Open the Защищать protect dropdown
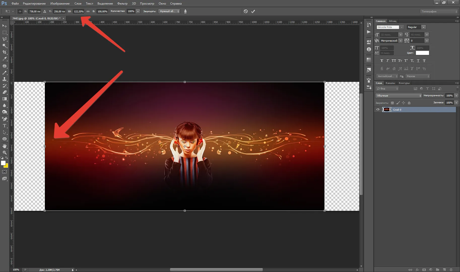 click(x=169, y=11)
